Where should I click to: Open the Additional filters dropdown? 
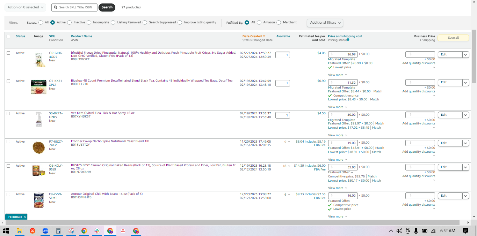click(x=325, y=23)
